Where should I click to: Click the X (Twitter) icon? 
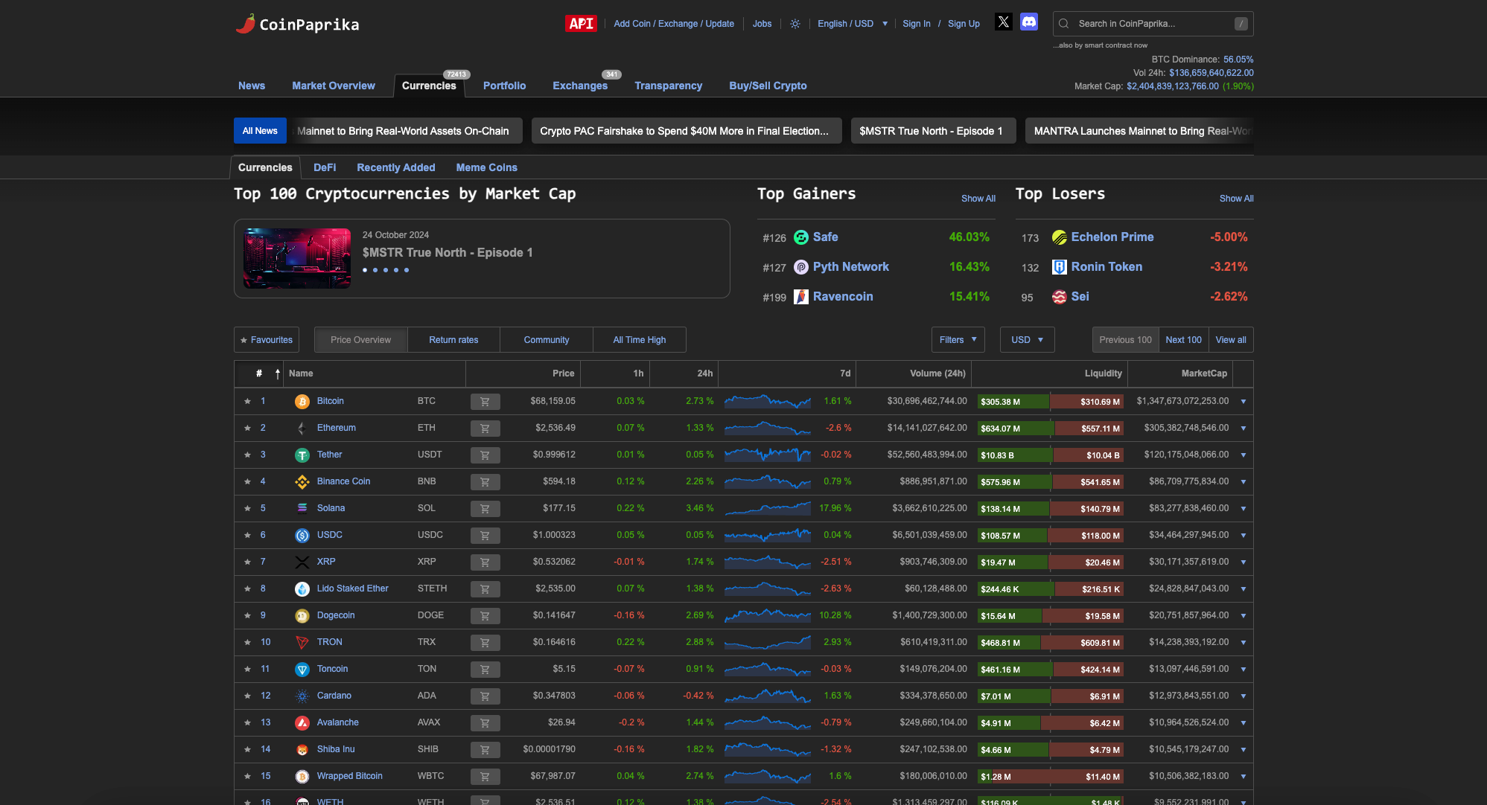[1003, 22]
